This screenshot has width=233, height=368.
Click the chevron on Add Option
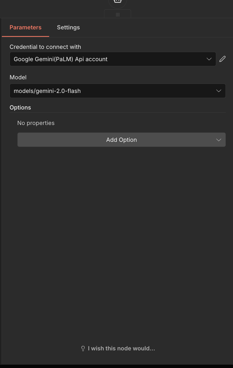(x=219, y=140)
